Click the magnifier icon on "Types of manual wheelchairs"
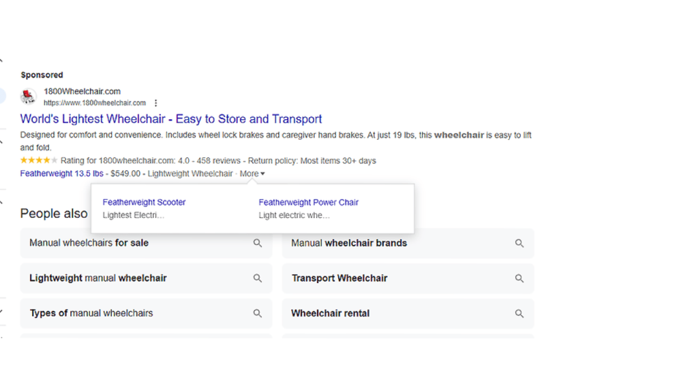The image size is (698, 392). click(x=258, y=313)
